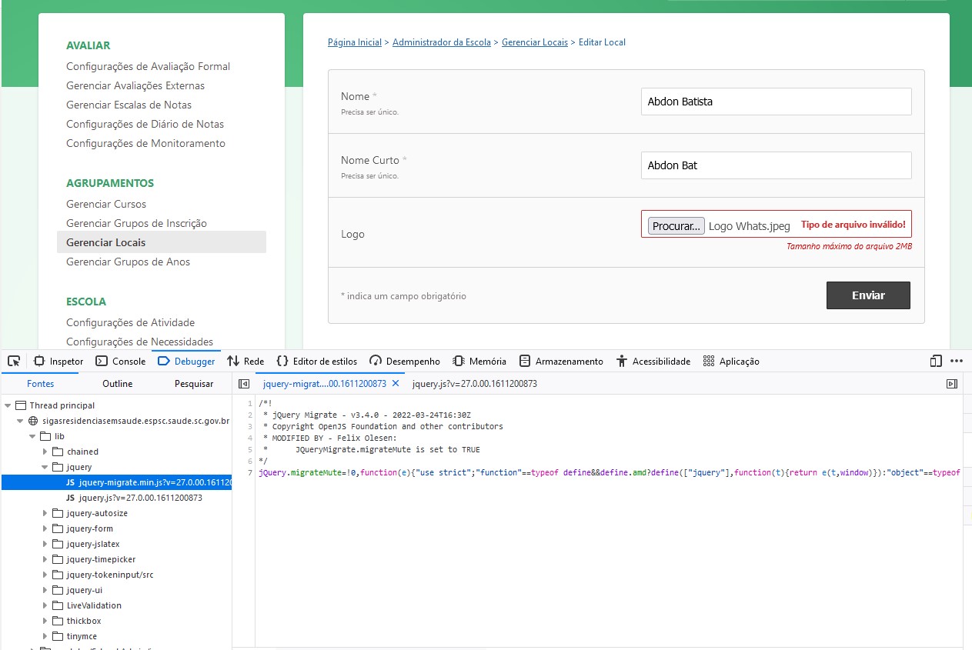The height and width of the screenshot is (650, 972).
Task: Open Configurações de Monitoramento link
Action: tap(146, 143)
